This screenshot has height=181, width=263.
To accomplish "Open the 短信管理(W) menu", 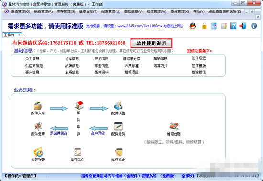I will 156,11.
